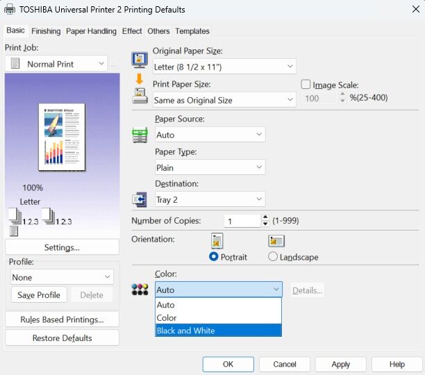Click the Original Paper Size monitor icon
Image resolution: width=425 pixels, height=375 pixels.
tap(140, 59)
